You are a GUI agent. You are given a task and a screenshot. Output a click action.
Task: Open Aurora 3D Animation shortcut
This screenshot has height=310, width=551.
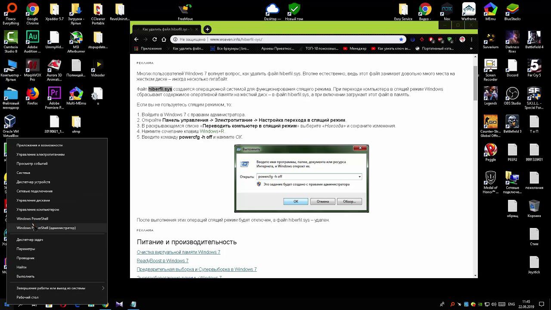point(54,70)
